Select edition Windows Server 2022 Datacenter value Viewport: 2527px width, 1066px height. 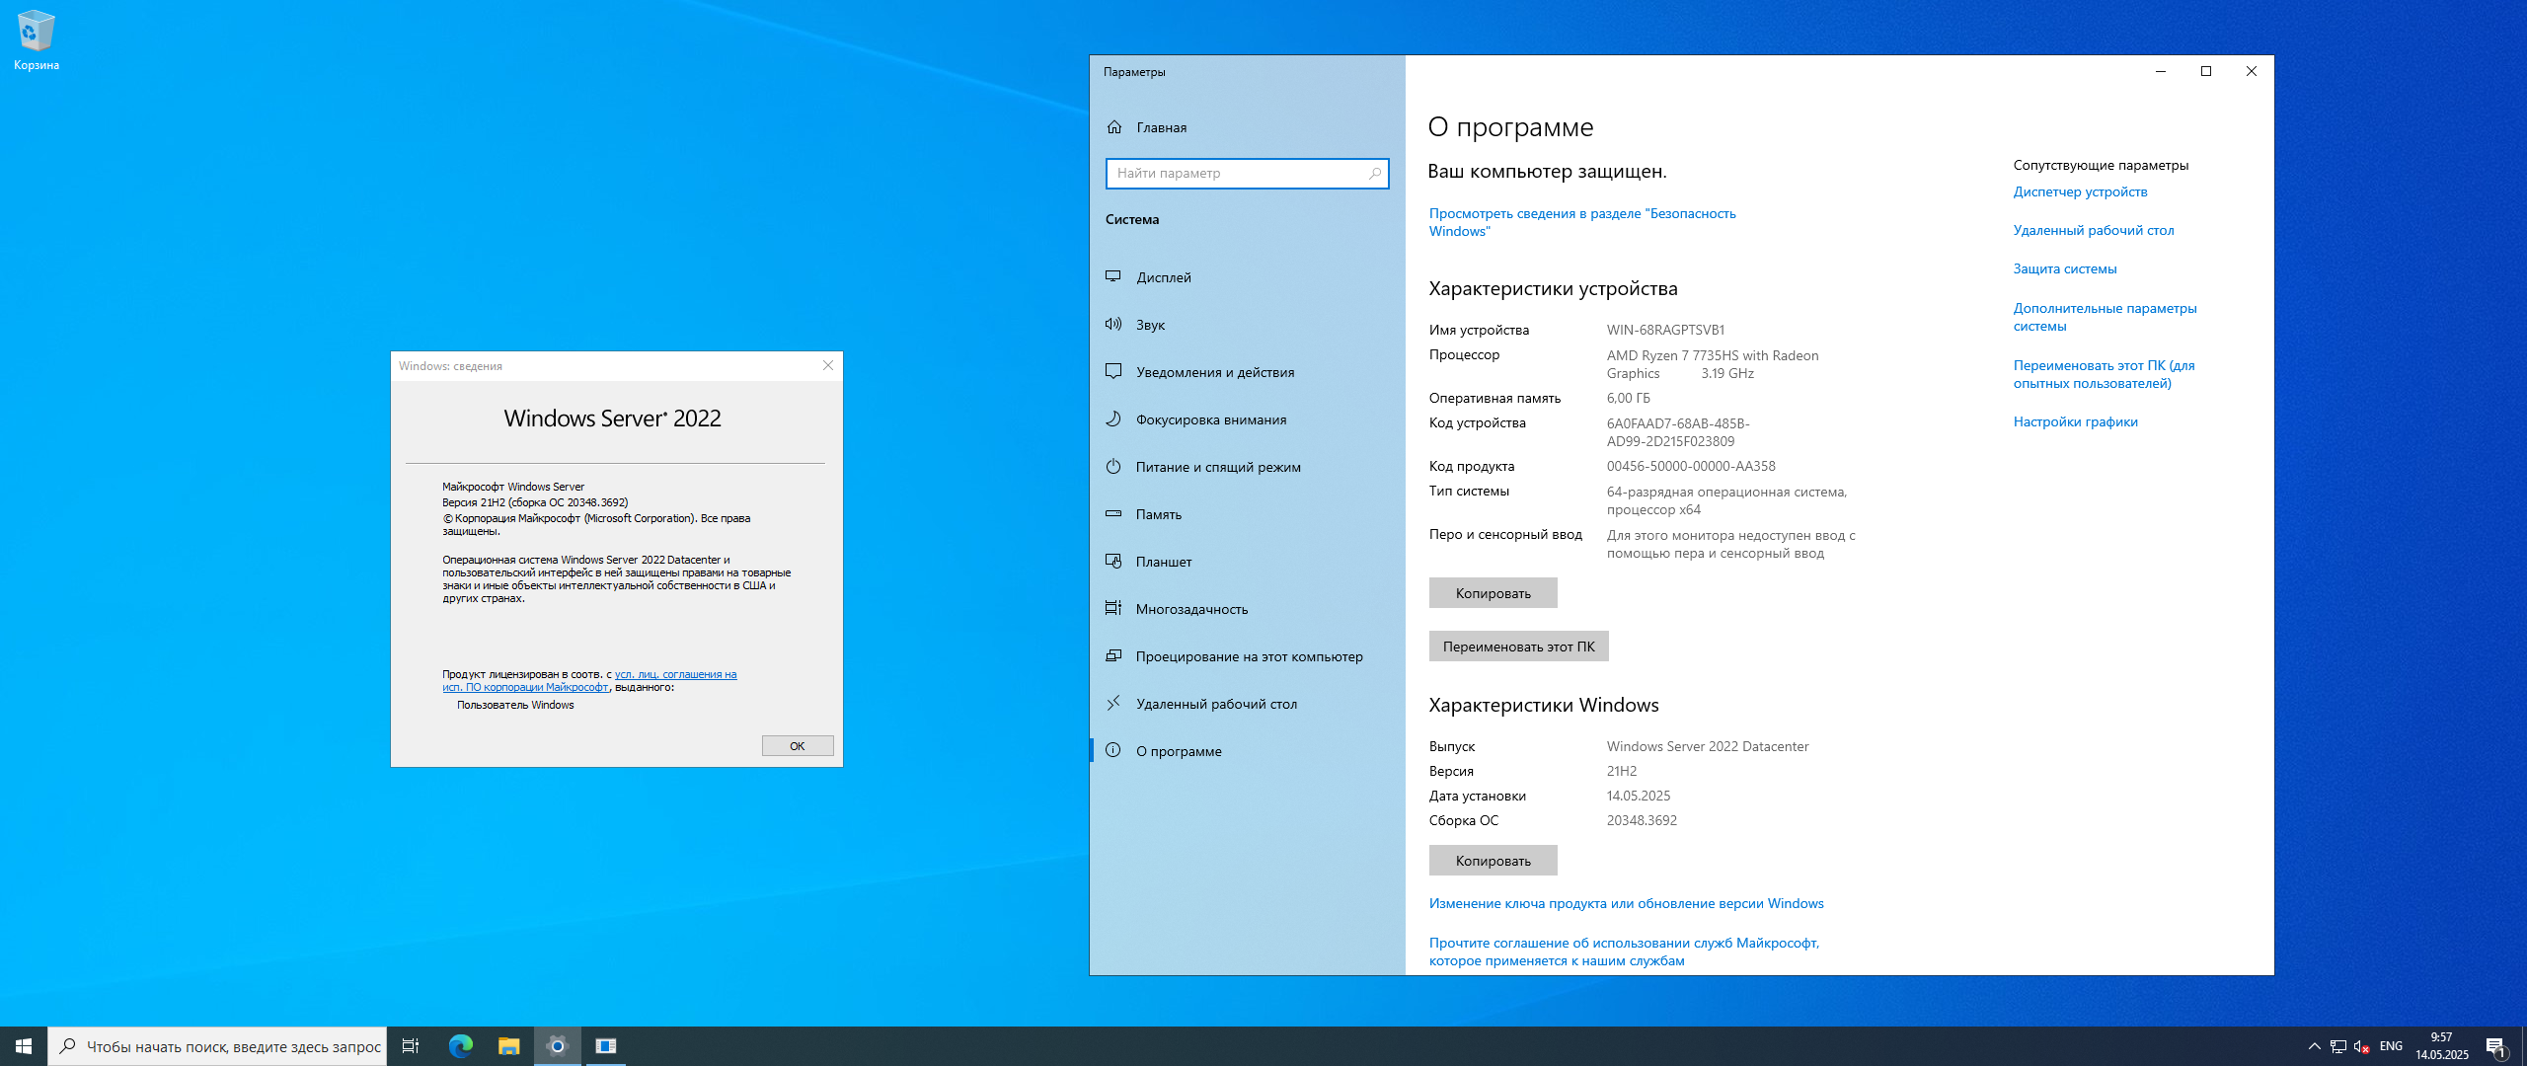point(1708,746)
